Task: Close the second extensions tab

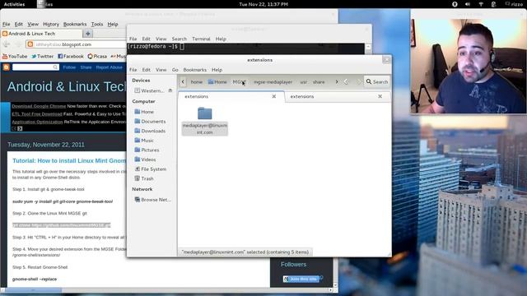Action: [380, 96]
